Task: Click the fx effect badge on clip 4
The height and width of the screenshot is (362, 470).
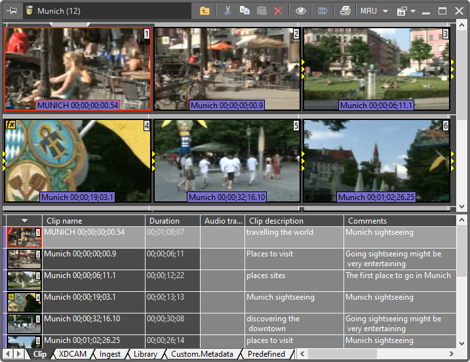Action: click(x=10, y=125)
